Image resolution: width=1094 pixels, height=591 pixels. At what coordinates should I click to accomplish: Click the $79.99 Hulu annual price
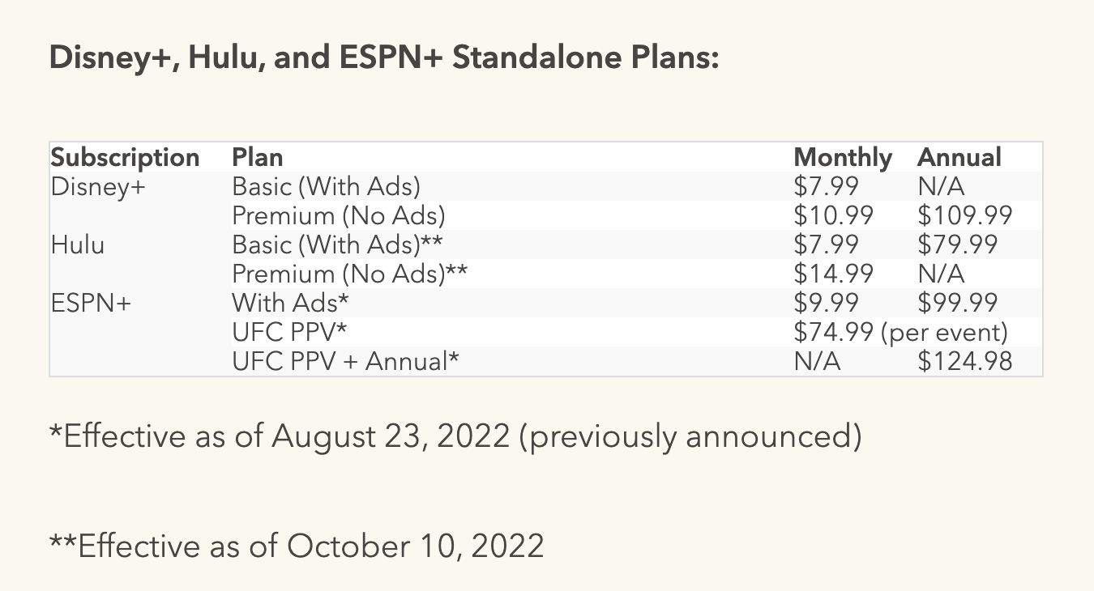pos(958,244)
